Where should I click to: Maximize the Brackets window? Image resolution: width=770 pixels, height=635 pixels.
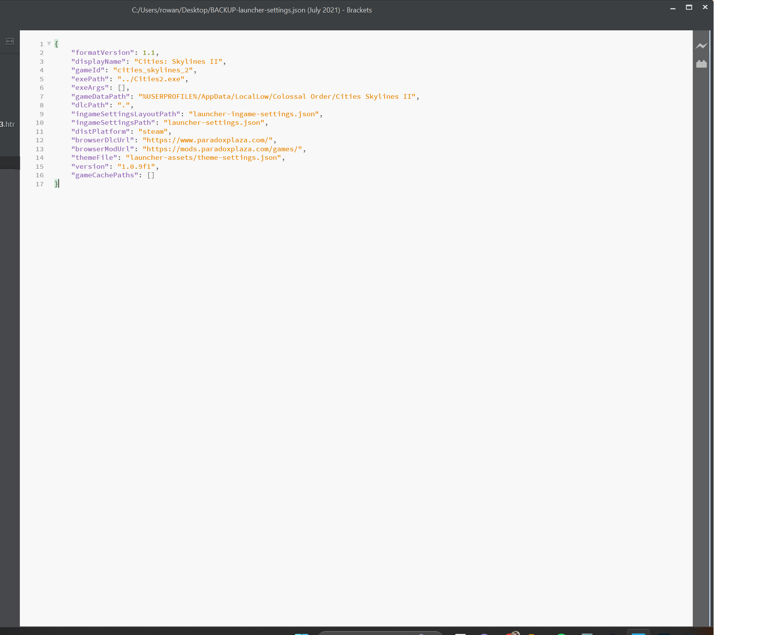click(x=689, y=7)
